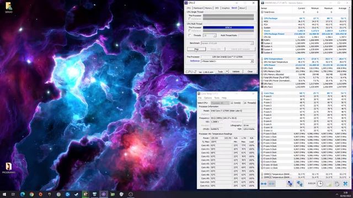Select the GPU Power row in HWiNFO

[304, 65]
